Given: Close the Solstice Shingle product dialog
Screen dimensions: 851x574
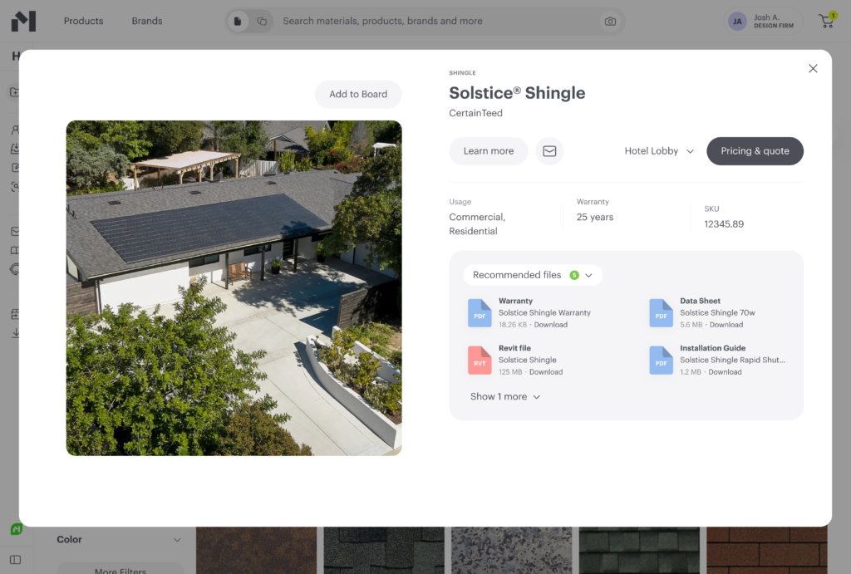Looking at the screenshot, I should [x=813, y=69].
